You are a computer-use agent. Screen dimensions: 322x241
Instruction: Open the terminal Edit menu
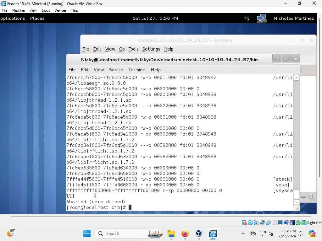tap(85, 70)
